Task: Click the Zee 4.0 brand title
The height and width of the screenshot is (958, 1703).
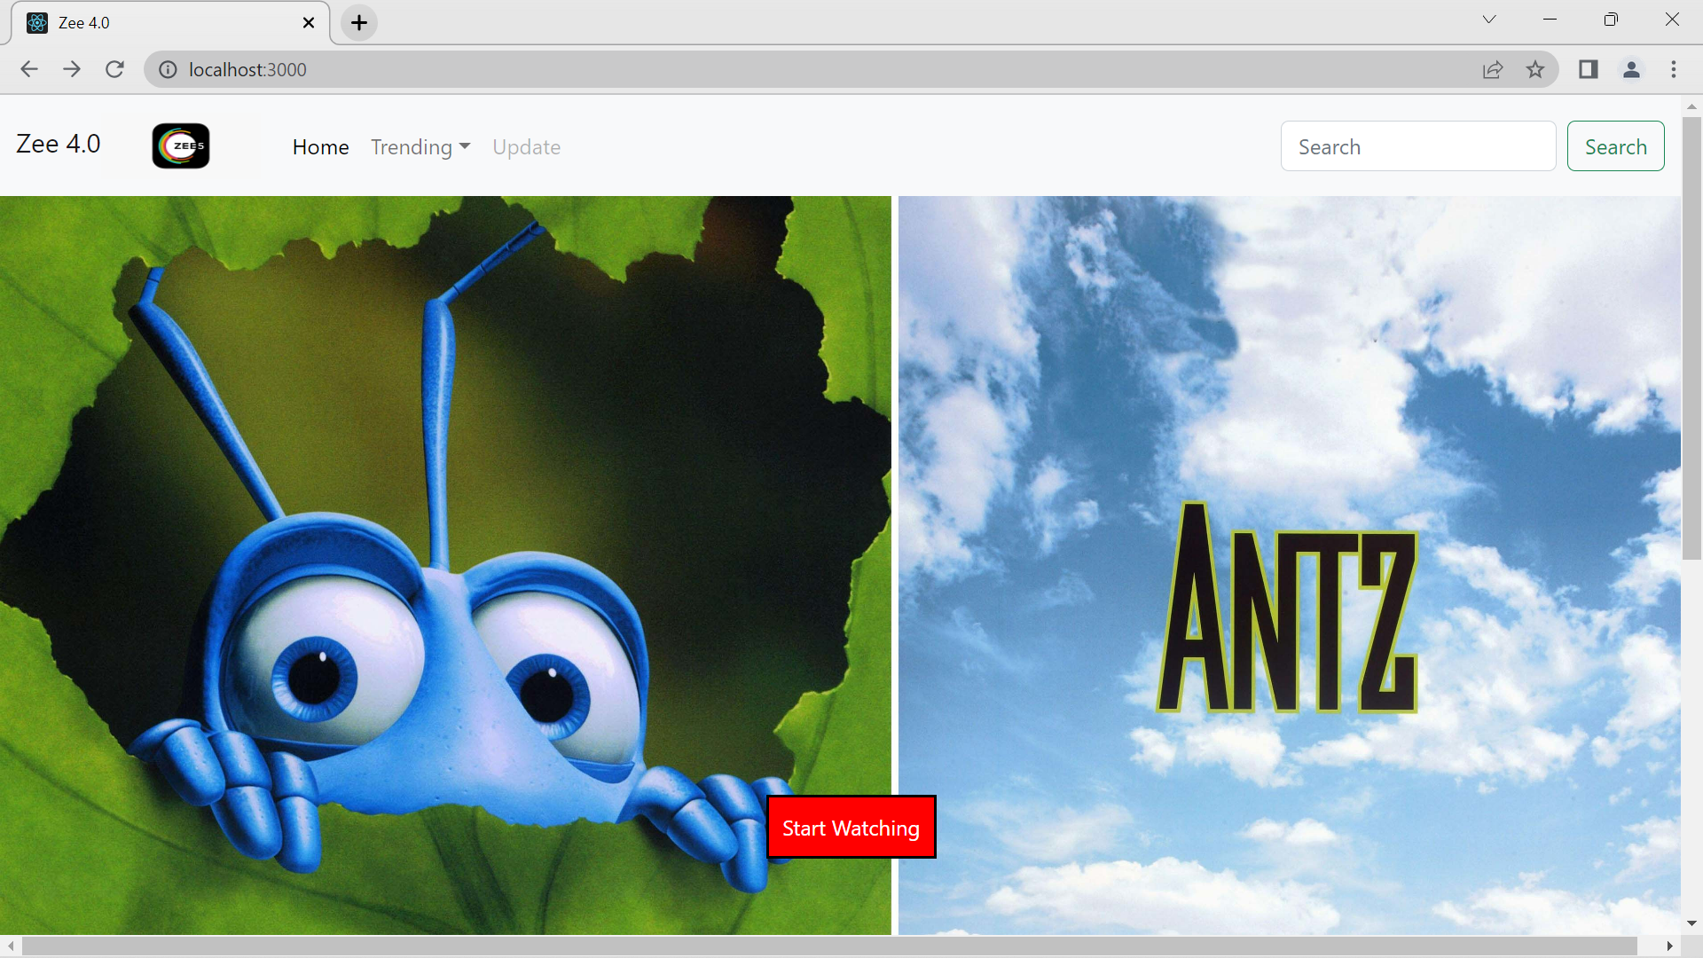Action: 59,144
